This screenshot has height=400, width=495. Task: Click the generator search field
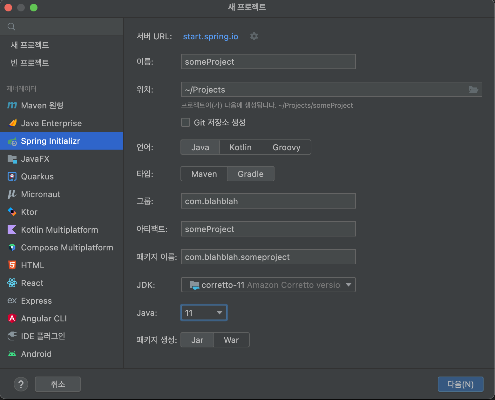coord(62,27)
